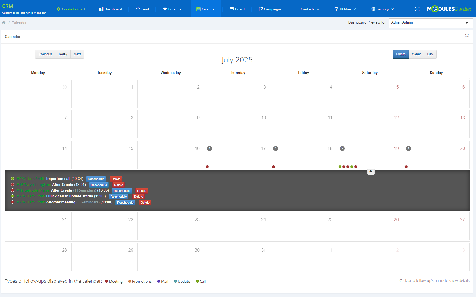Open the Board via the board icon
Screen dimensions: 476x297
(x=232, y=9)
